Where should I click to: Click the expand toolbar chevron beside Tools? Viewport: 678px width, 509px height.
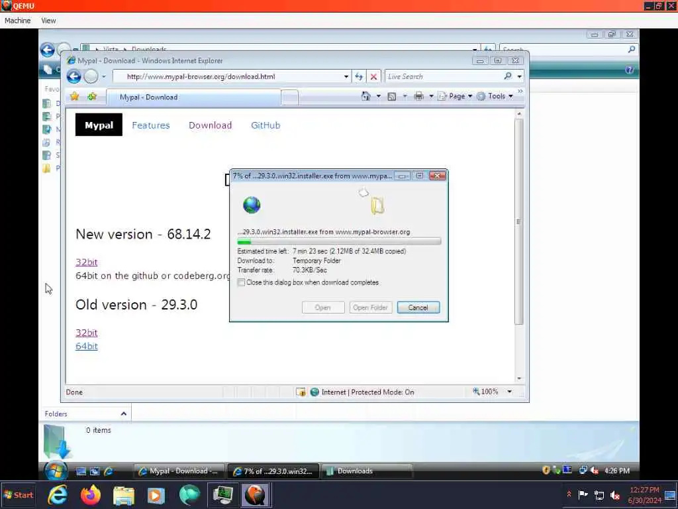[x=520, y=91]
